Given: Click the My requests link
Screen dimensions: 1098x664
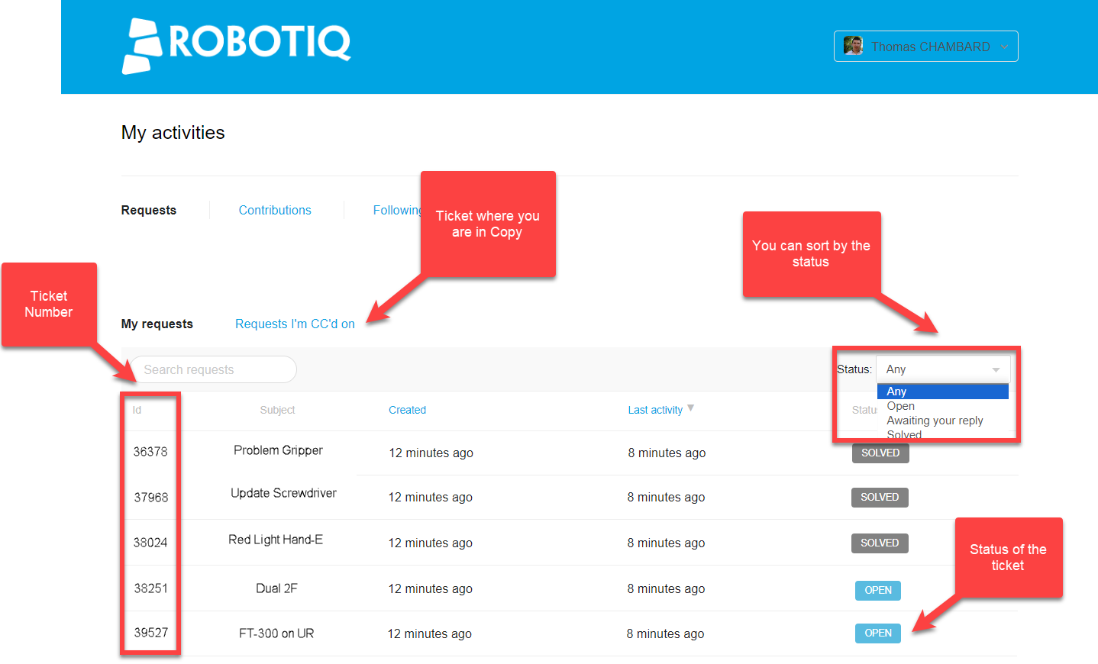Looking at the screenshot, I should tap(157, 324).
